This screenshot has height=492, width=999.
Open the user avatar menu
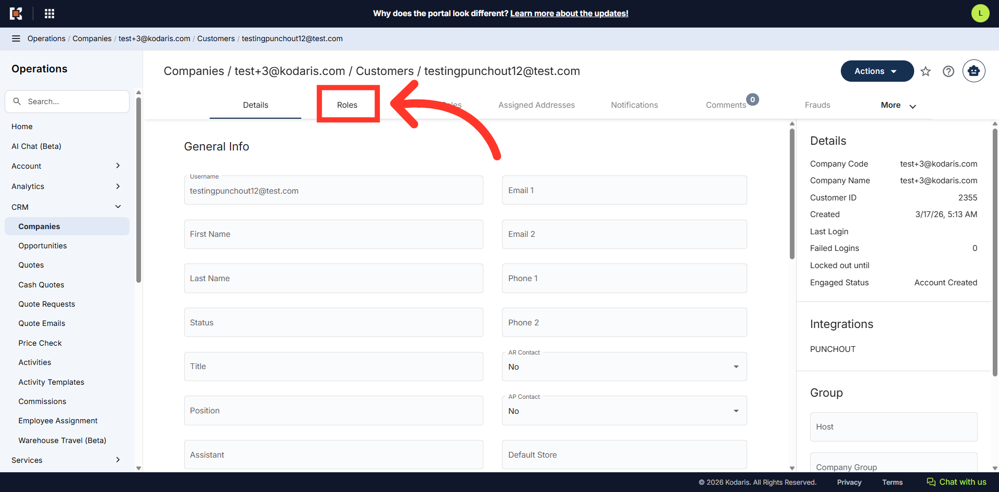tap(980, 14)
